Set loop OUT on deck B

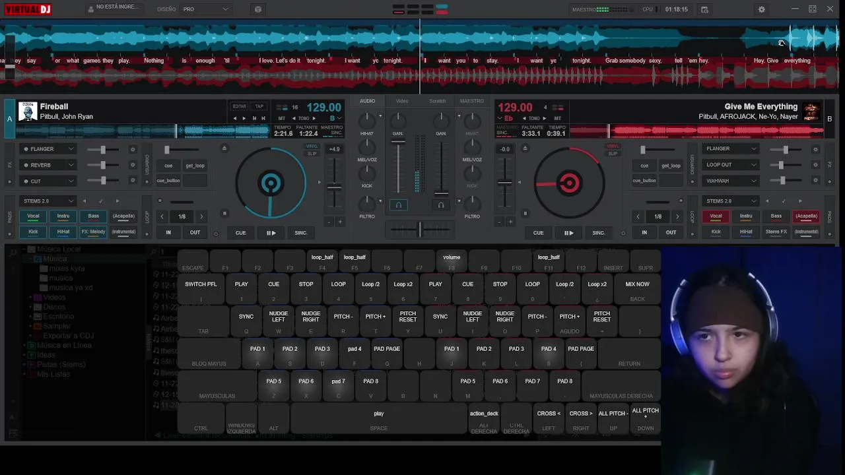(x=671, y=233)
